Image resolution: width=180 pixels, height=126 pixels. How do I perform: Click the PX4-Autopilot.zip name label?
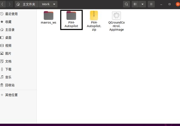click(94, 26)
